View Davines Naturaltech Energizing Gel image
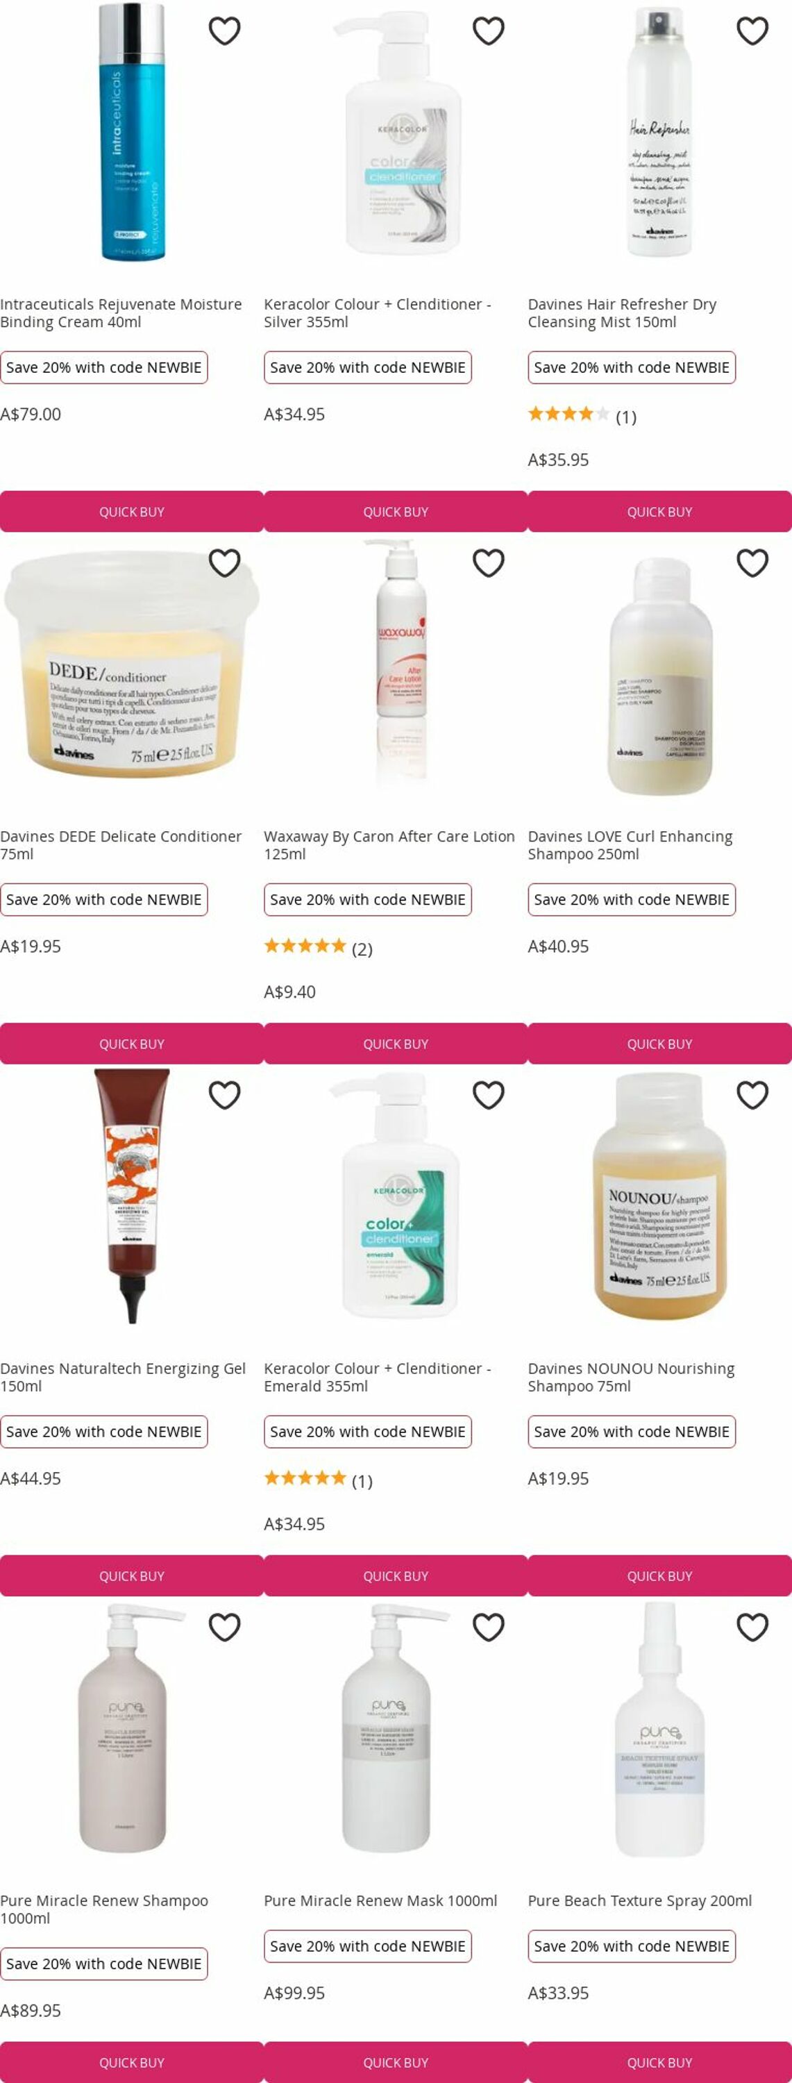 [132, 1197]
